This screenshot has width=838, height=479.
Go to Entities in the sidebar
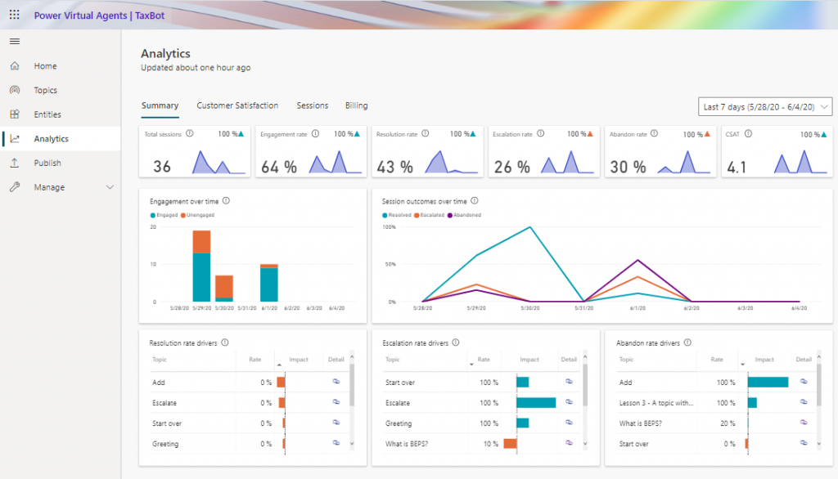47,114
